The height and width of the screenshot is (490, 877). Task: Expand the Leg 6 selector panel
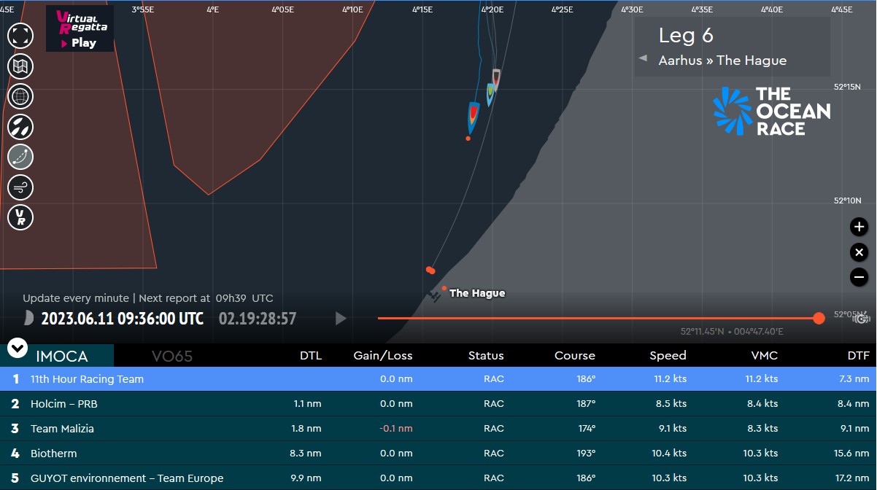[732, 47]
